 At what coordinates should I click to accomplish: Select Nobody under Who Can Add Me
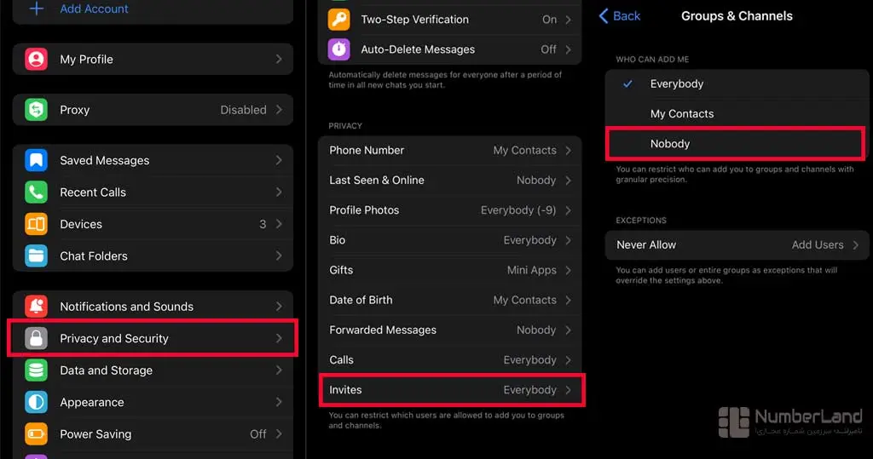[737, 144]
